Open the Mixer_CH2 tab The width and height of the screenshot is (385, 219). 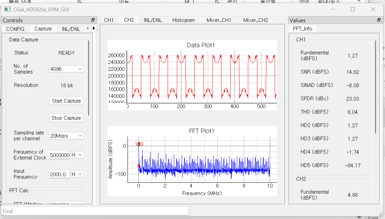coord(256,20)
